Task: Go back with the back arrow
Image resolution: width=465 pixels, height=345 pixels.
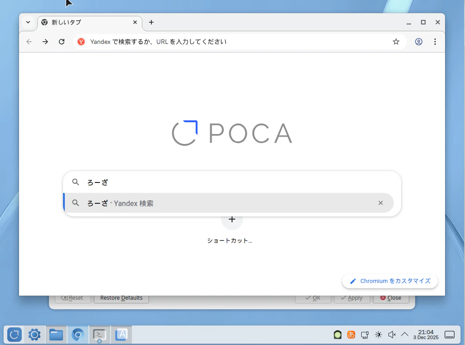Action: pos(29,42)
